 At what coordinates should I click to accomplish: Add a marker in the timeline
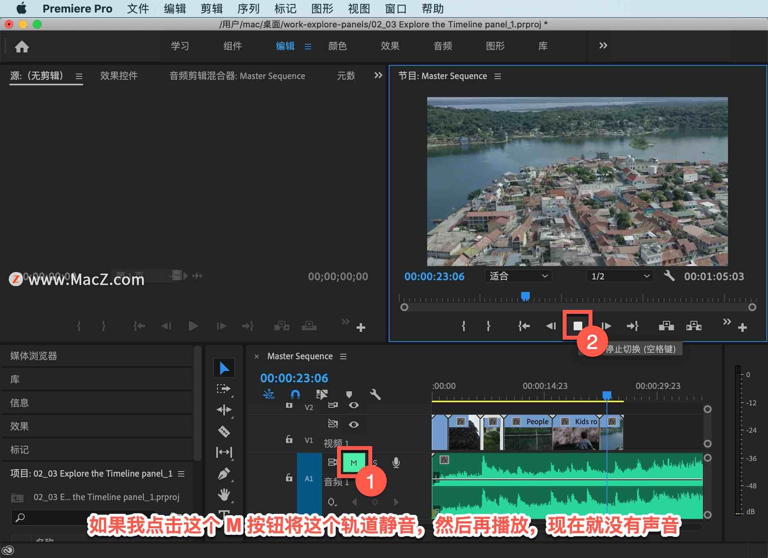click(x=349, y=395)
